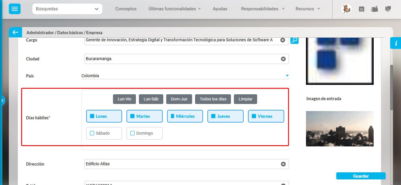Enable the Domingo checkbox
The width and height of the screenshot is (401, 185).
point(144,133)
